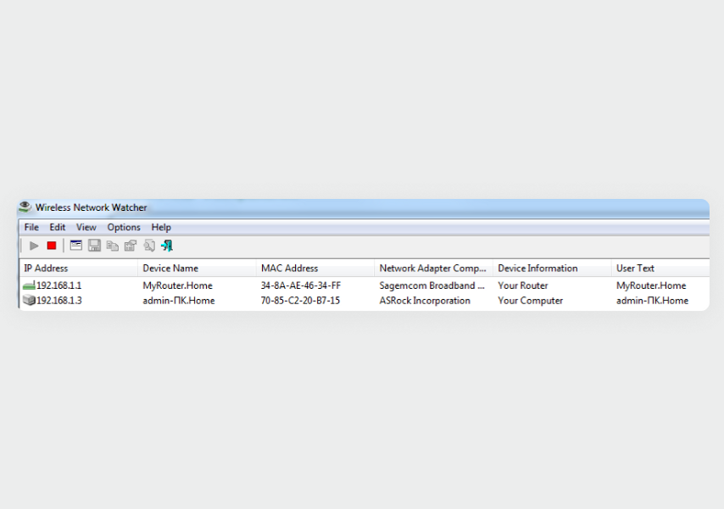Click admin-ПК.Home in the User Text column
This screenshot has height=509, width=724.
coord(652,301)
